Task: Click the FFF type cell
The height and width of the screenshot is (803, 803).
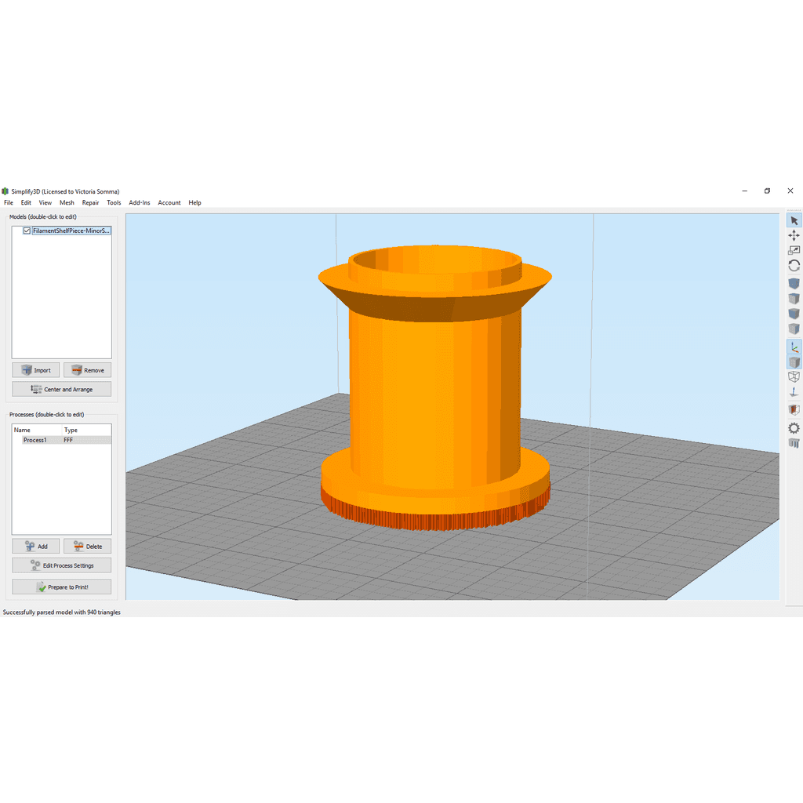Action: click(68, 441)
